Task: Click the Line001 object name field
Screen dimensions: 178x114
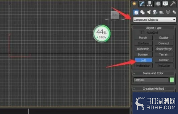Action: pyautogui.click(x=151, y=80)
